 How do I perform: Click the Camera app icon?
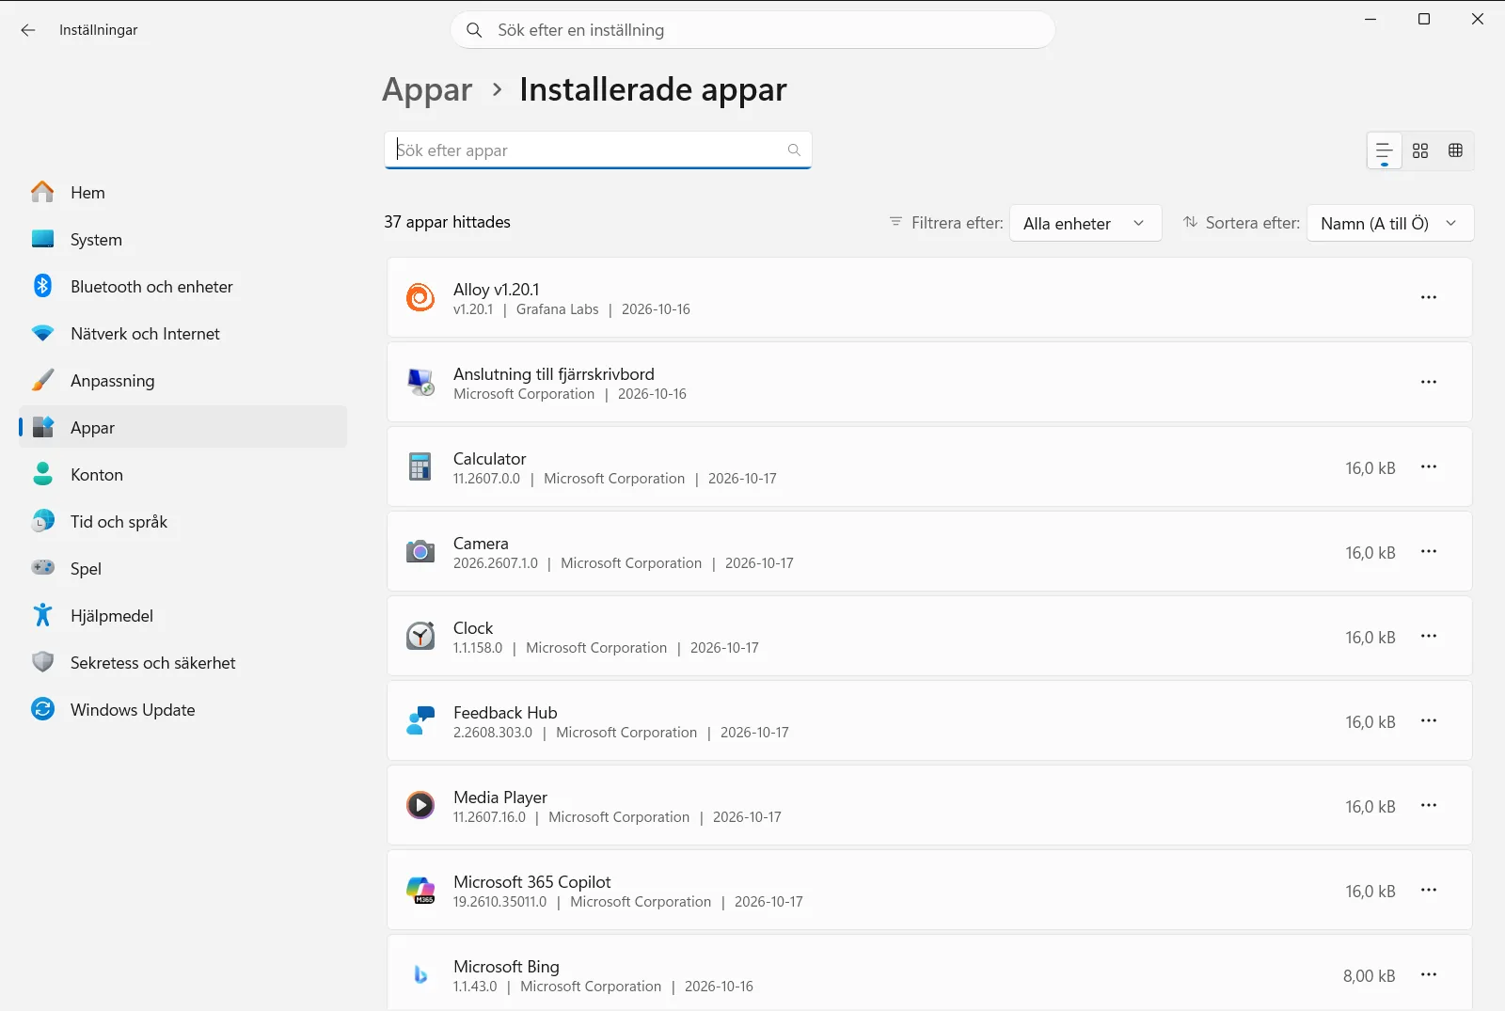420,551
